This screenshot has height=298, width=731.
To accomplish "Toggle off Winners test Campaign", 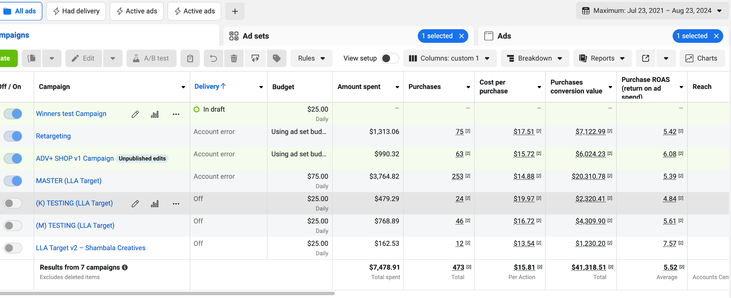I will pos(13,114).
